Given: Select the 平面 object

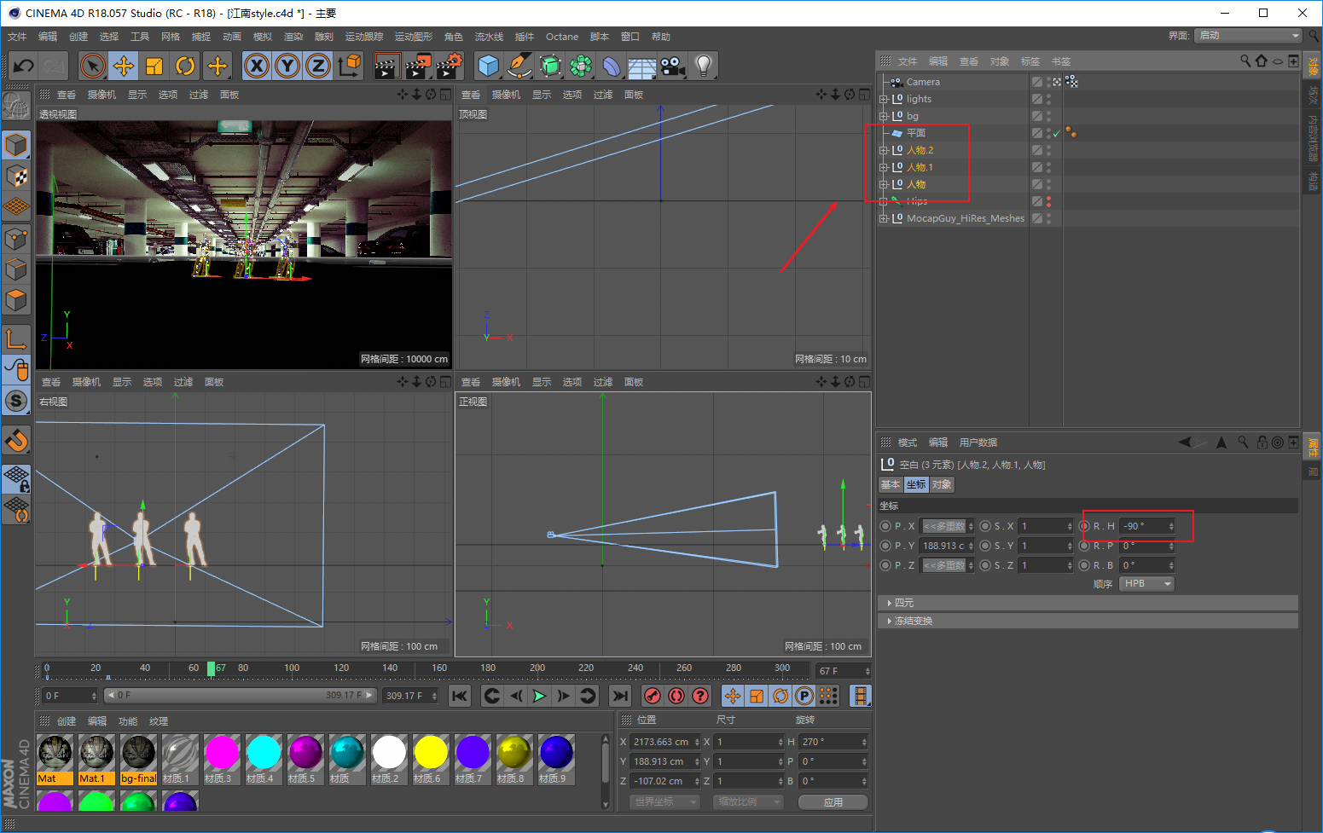Looking at the screenshot, I should [x=916, y=133].
